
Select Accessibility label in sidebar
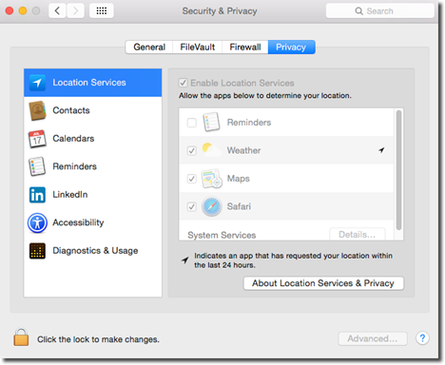[78, 222]
